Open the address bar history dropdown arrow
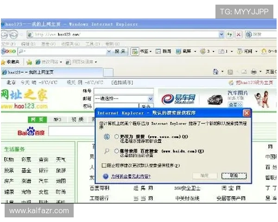 pyautogui.click(x=221, y=34)
